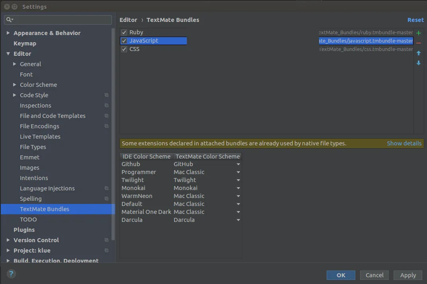Click the search magnifier icon in settings

coord(9,20)
